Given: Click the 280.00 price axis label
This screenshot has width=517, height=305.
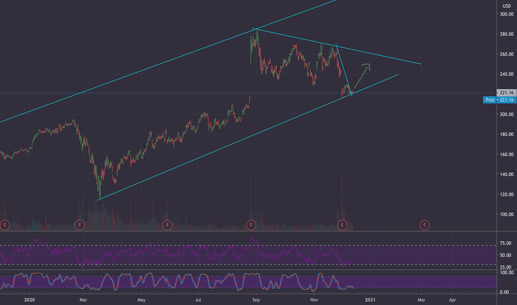Looking at the screenshot, I should (x=507, y=34).
